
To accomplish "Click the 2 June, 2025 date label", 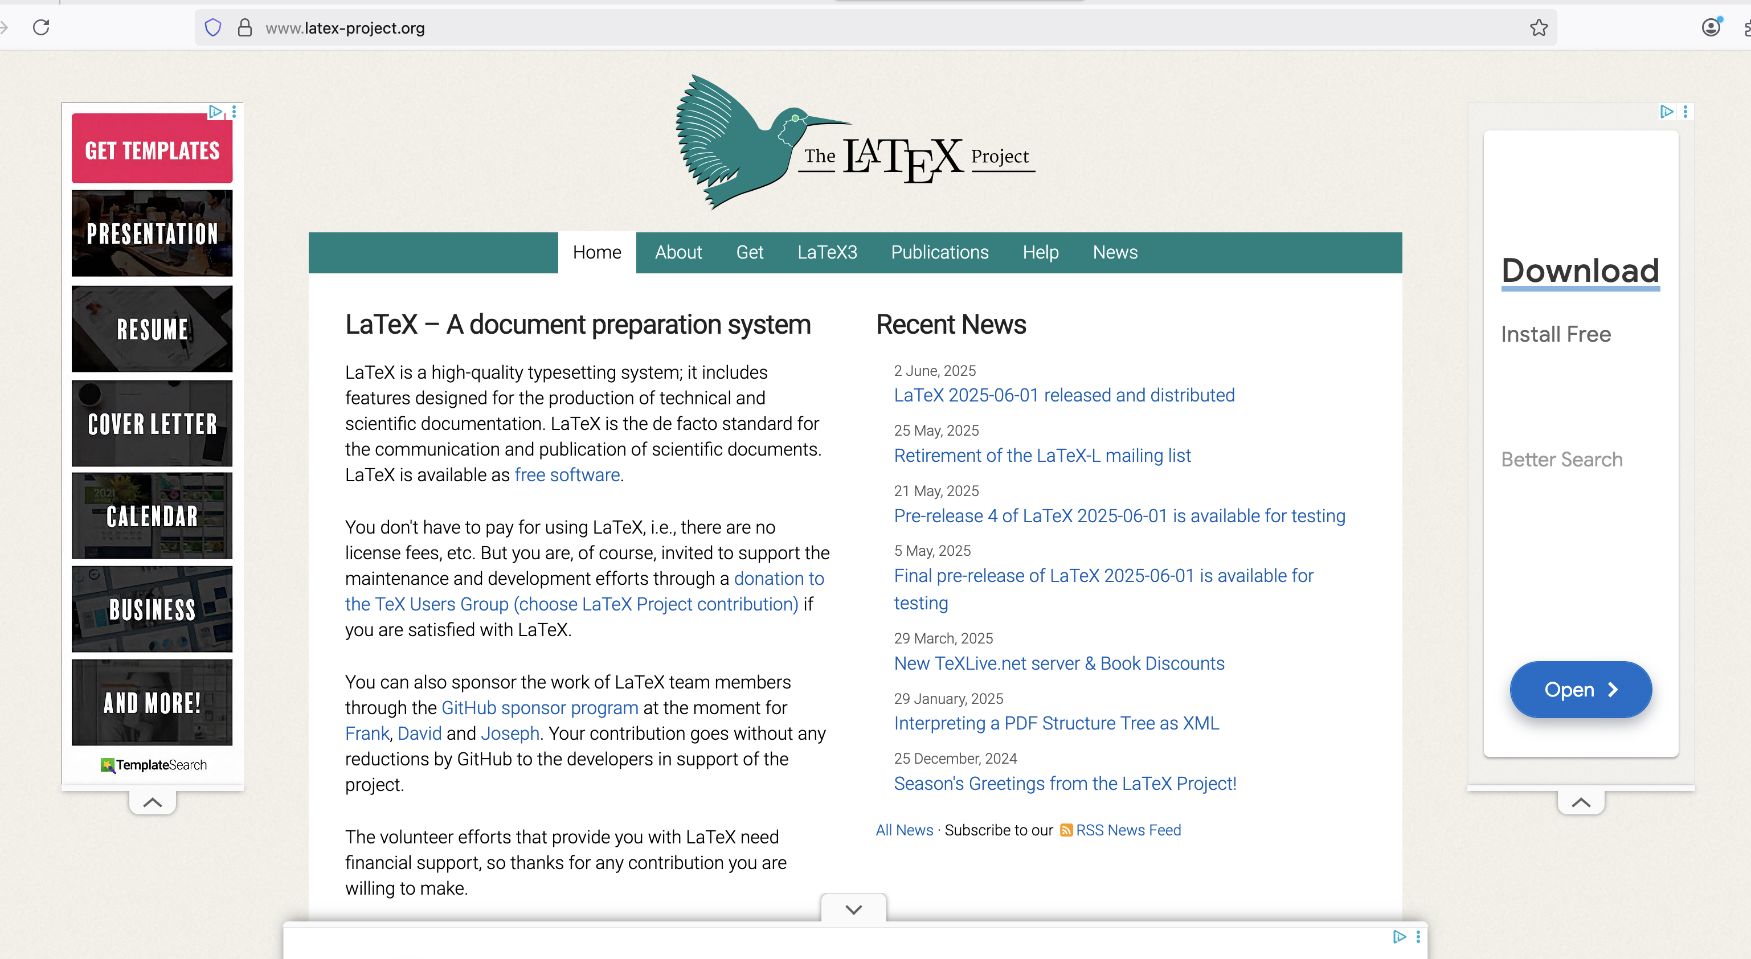I will click(x=935, y=370).
